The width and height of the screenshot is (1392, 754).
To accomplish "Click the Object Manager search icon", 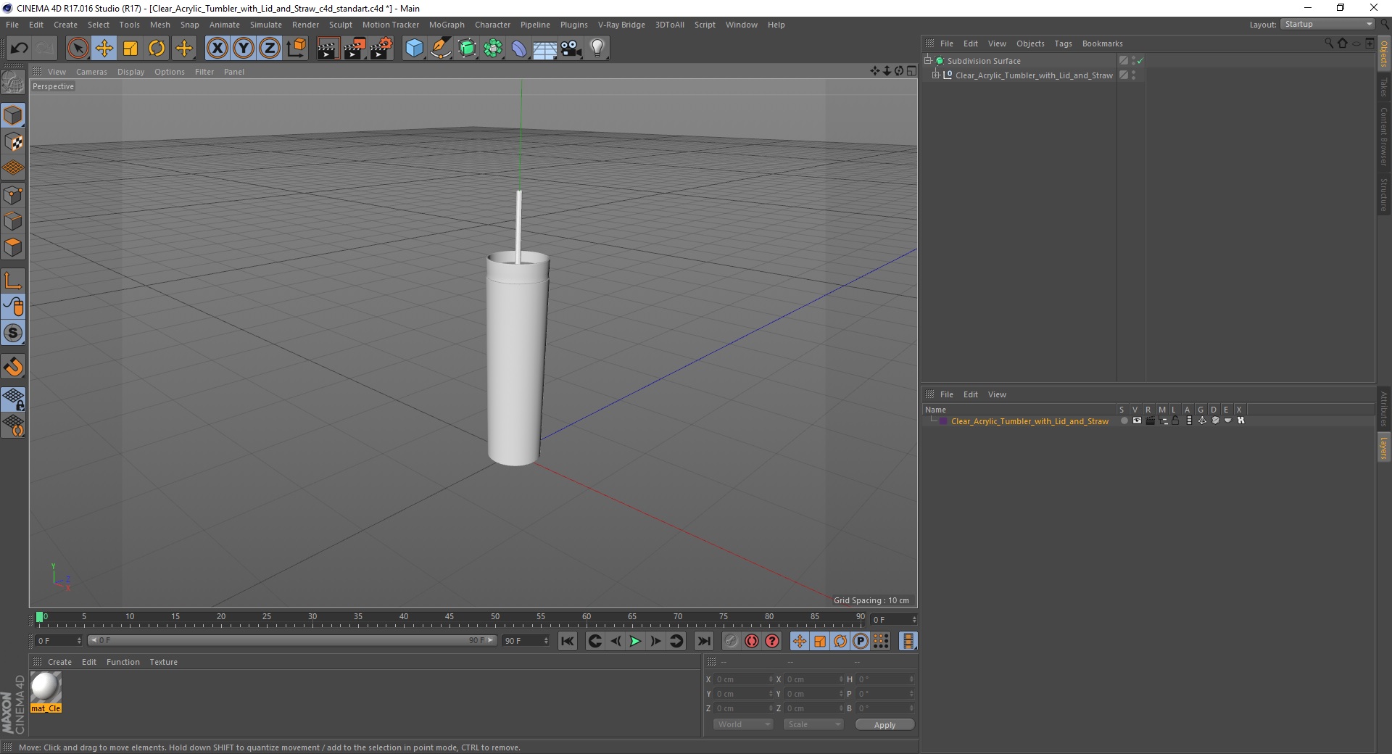I will (1329, 43).
